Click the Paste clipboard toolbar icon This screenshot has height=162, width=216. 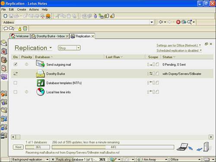pos(69,16)
